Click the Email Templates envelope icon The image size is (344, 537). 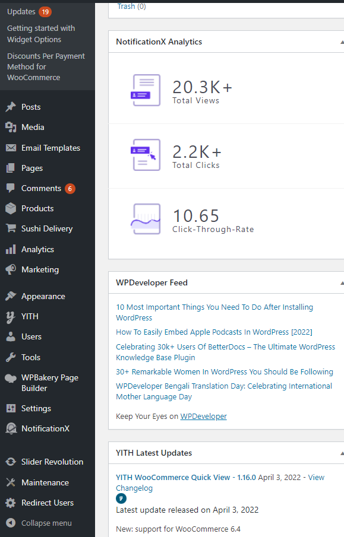(x=11, y=148)
